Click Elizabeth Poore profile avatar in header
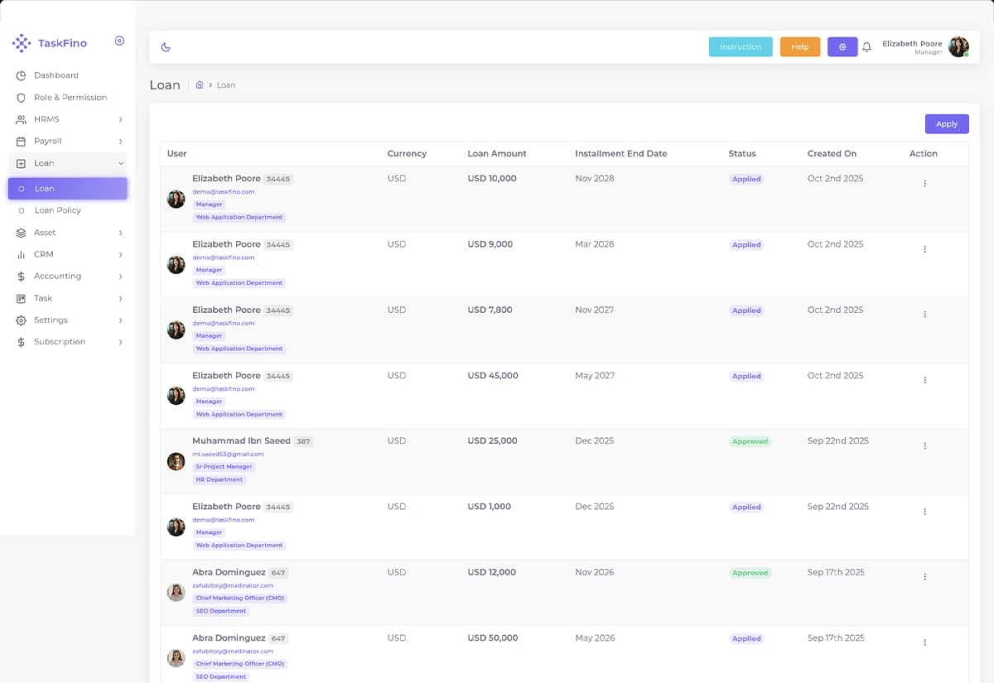This screenshot has height=683, width=994. [x=958, y=47]
